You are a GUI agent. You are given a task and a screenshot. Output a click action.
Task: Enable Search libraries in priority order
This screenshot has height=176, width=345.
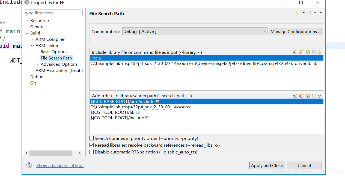tap(92, 138)
